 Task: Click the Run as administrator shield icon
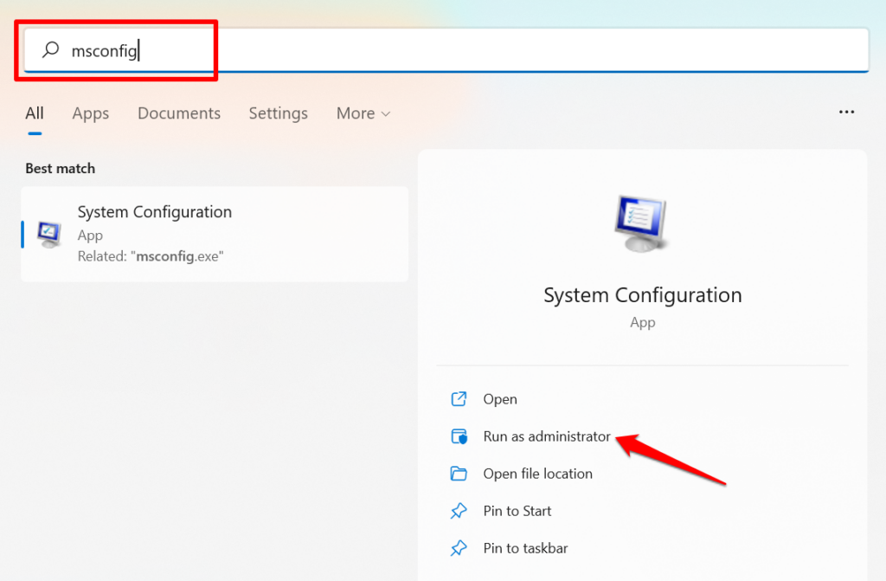[459, 436]
